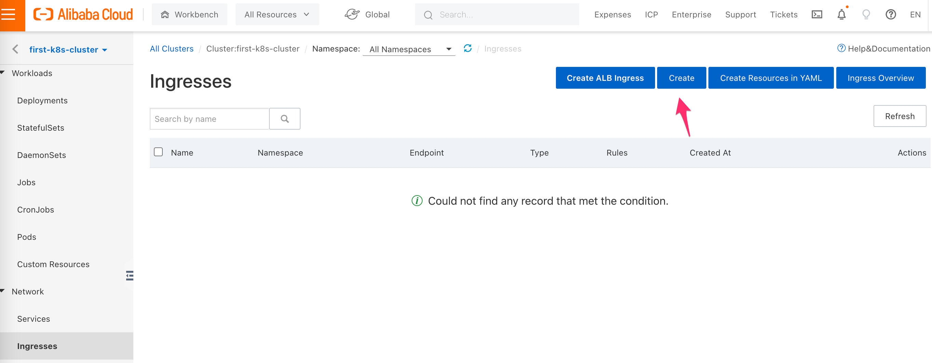The height and width of the screenshot is (363, 932).
Task: Open the notifications bell
Action: pos(841,14)
